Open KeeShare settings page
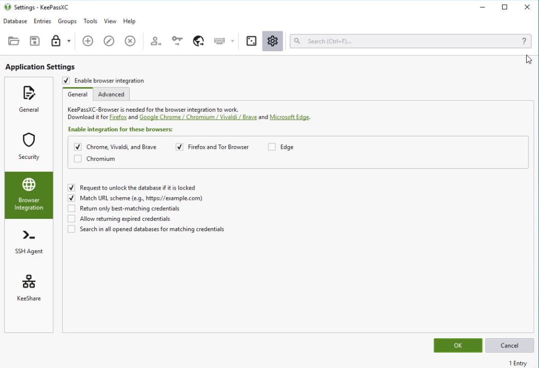 pos(29,289)
